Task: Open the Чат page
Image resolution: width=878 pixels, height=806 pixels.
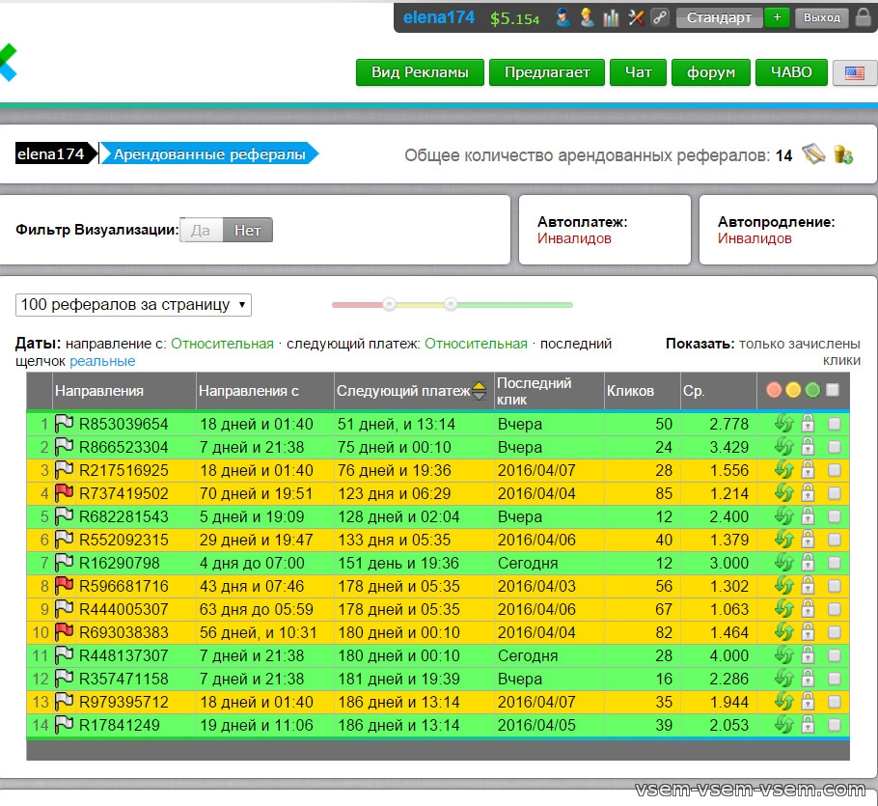Action: coord(638,72)
